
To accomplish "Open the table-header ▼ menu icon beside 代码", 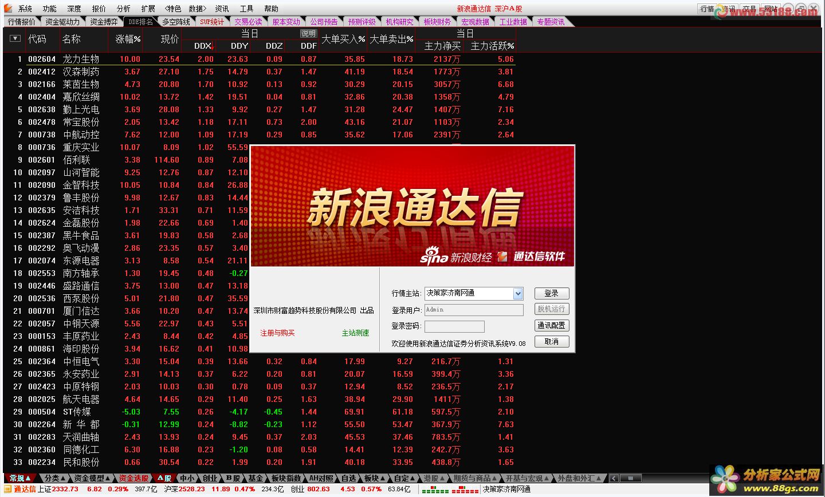I will pos(15,38).
